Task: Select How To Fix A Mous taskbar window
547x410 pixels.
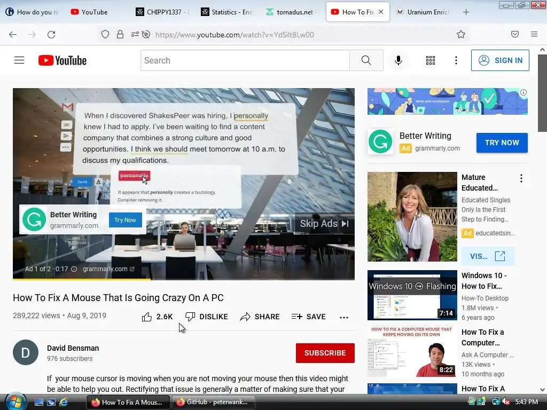Action: pyautogui.click(x=128, y=402)
